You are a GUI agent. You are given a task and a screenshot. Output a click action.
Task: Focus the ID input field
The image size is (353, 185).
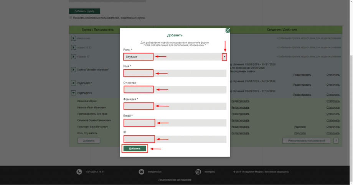[x=175, y=139]
